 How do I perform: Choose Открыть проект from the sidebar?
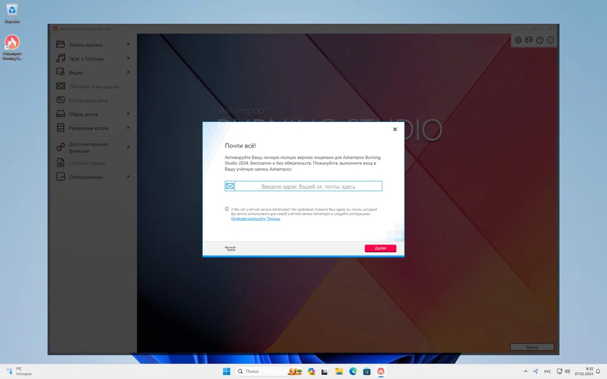93,163
